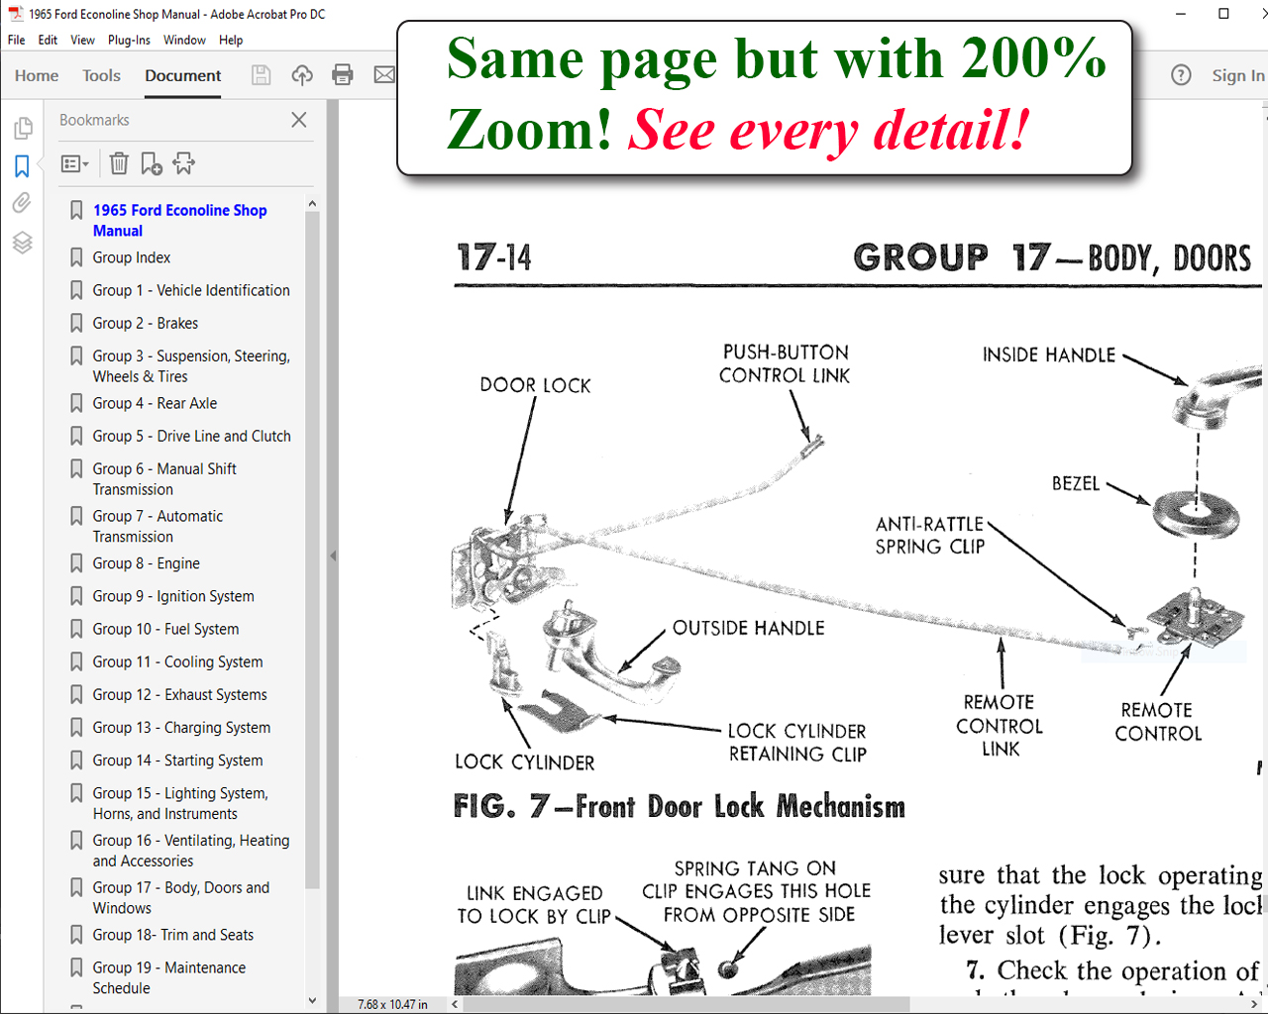Select Group 19 - Maintenance Schedule bookmark
1268x1014 pixels.
[x=169, y=977]
